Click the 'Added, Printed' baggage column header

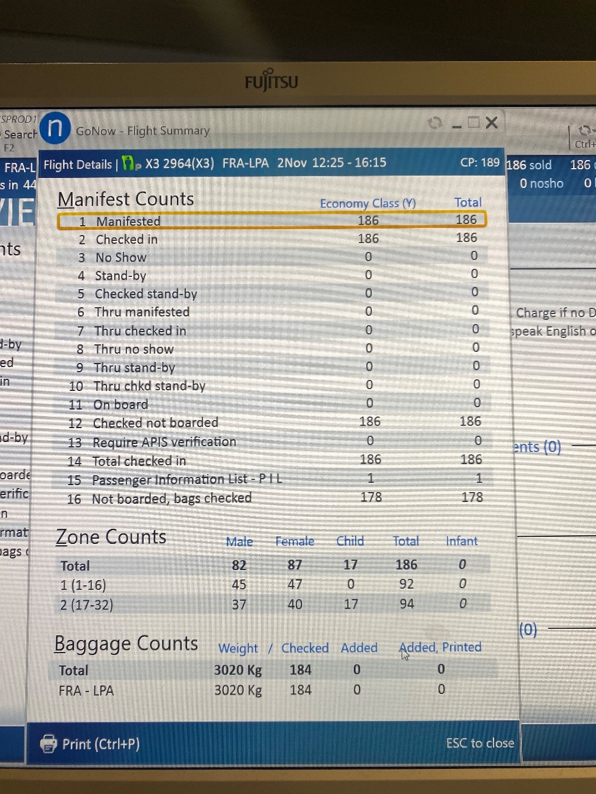tap(441, 647)
